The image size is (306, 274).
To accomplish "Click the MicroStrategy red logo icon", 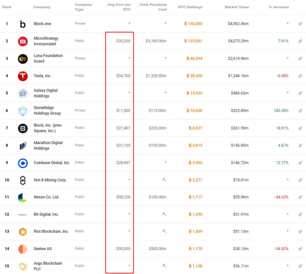I will [23, 41].
